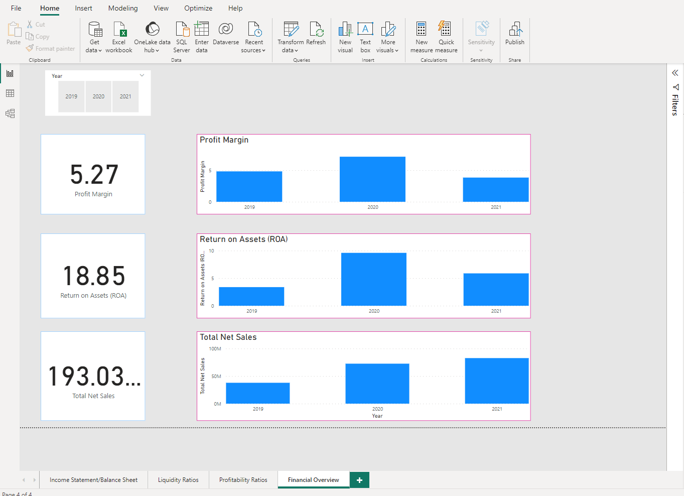
Task: Click the 2020 bar in Total Net Sales chart
Action: [x=377, y=384]
